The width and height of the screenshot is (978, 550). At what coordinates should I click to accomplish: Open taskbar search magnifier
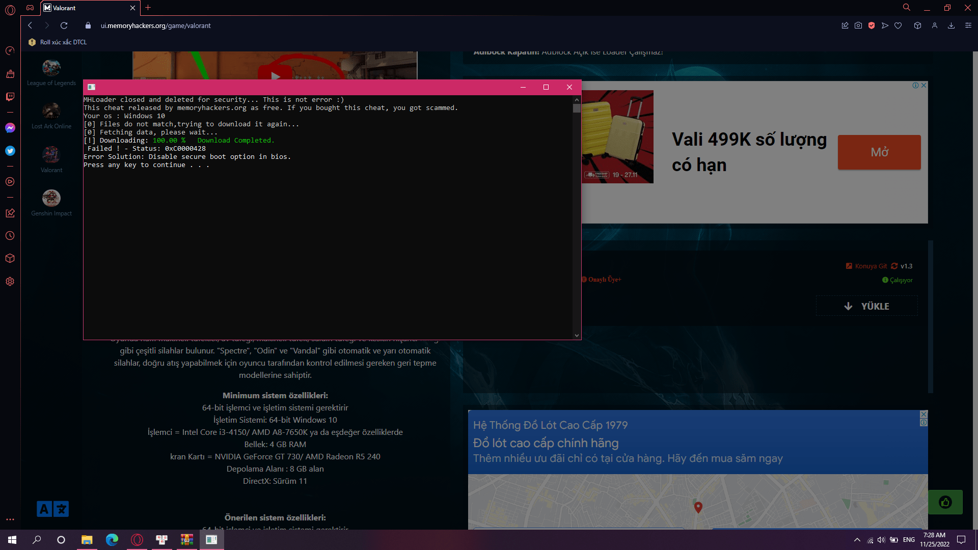click(37, 540)
